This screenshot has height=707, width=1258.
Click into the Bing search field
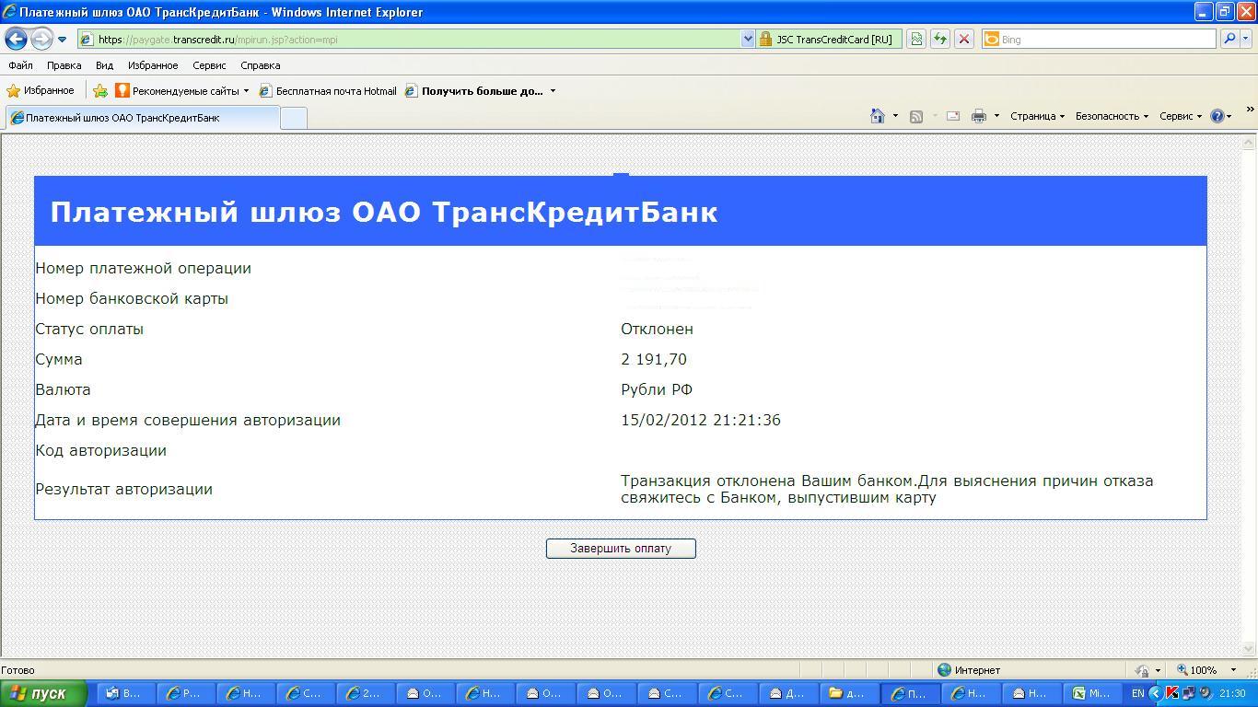click(1105, 40)
